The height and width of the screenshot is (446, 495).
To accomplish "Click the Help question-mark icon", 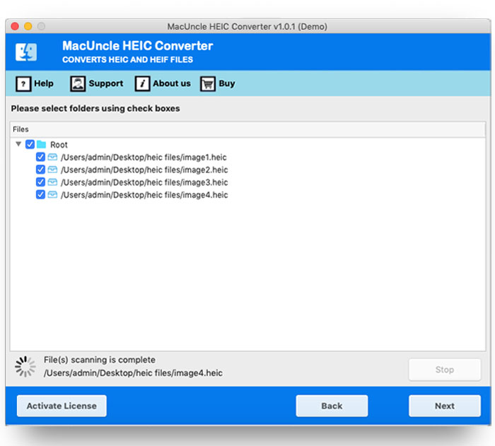I will (x=23, y=84).
